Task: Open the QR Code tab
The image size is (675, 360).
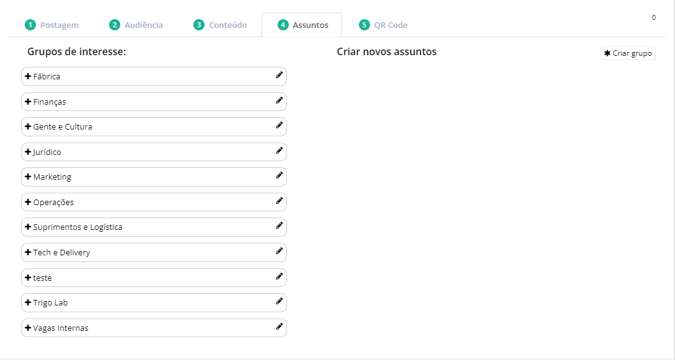Action: click(383, 25)
